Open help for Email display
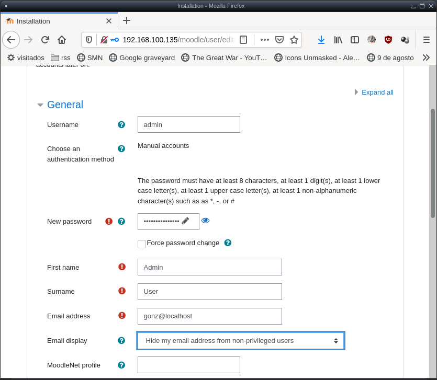 tap(121, 340)
